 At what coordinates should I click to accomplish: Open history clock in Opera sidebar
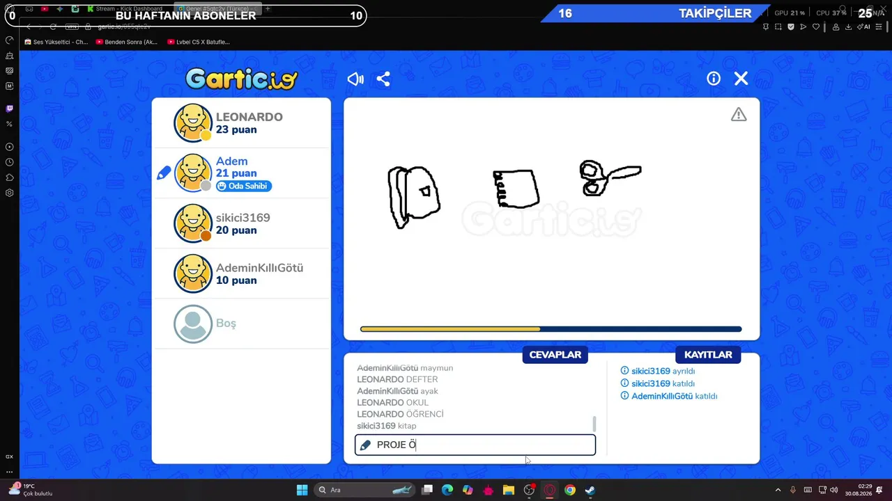pos(9,162)
